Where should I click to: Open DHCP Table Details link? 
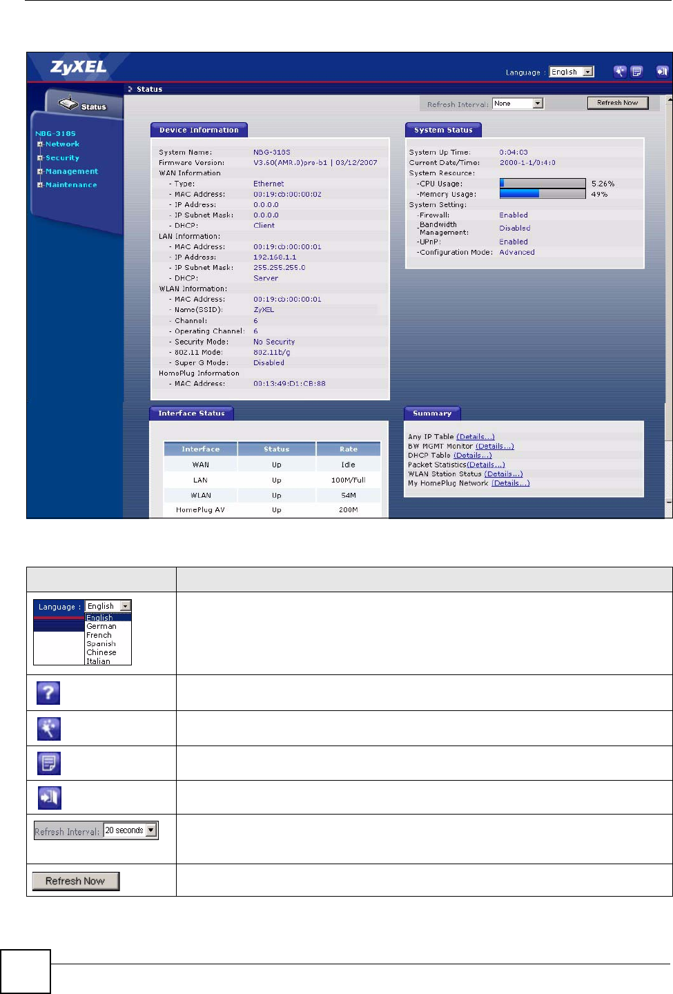click(x=473, y=456)
